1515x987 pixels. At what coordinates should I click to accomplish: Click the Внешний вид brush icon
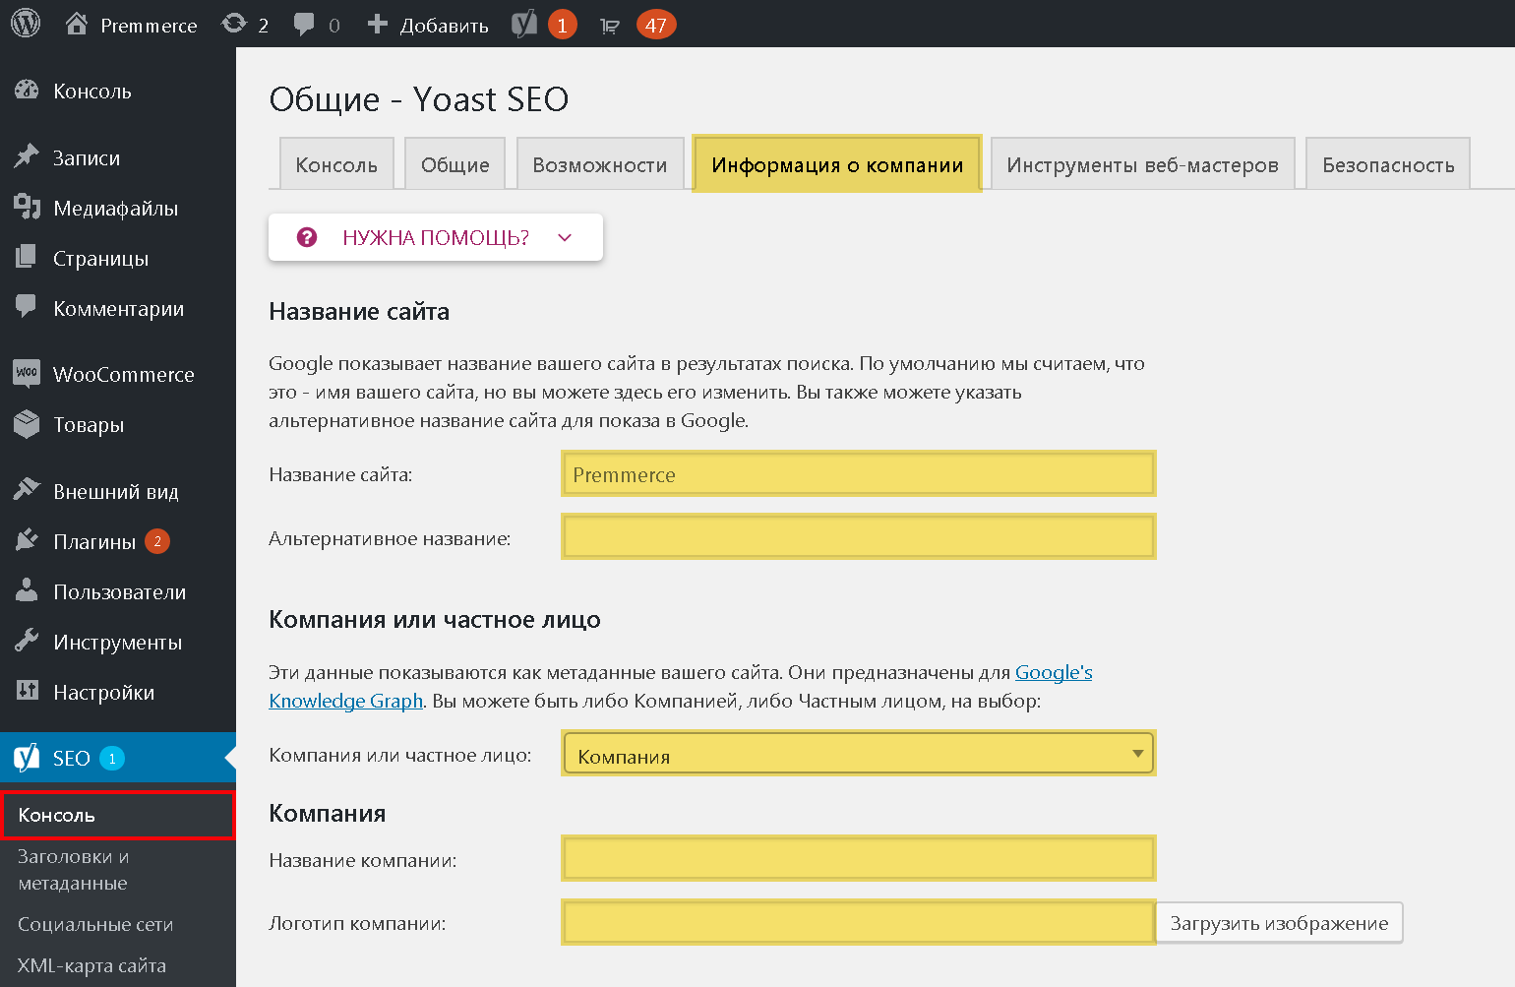pos(27,489)
